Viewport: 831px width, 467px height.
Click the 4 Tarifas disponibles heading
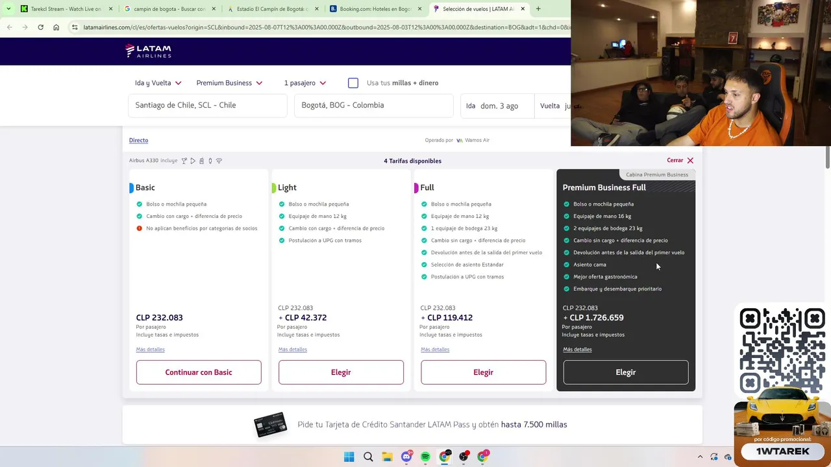412,161
